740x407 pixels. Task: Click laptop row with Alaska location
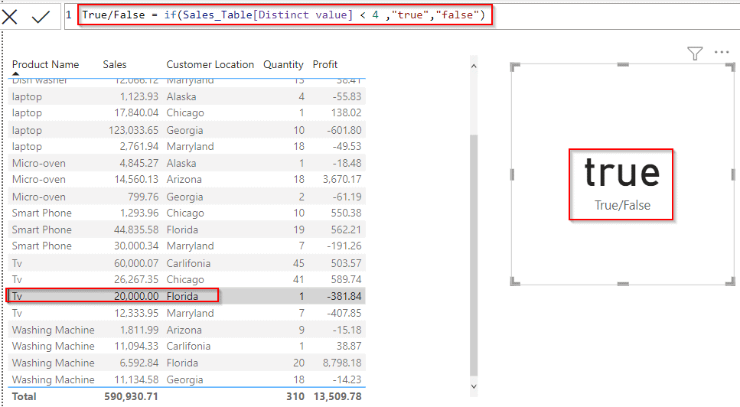[x=187, y=96]
